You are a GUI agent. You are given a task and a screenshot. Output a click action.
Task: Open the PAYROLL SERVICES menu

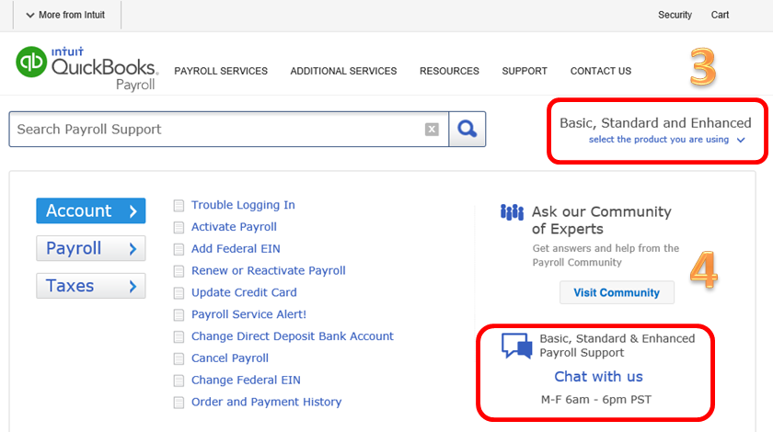[x=221, y=71]
